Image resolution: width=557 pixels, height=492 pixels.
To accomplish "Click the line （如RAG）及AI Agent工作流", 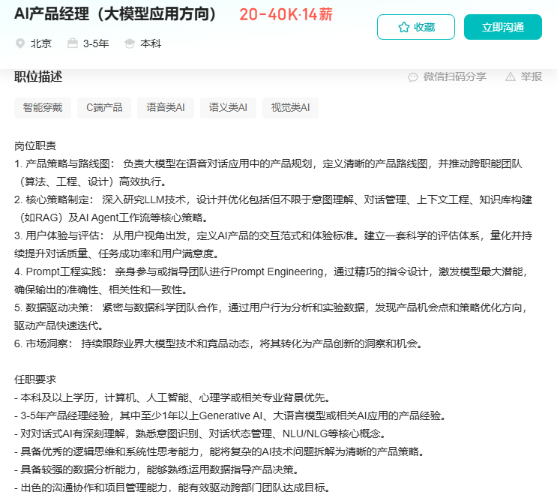I will (x=113, y=217).
